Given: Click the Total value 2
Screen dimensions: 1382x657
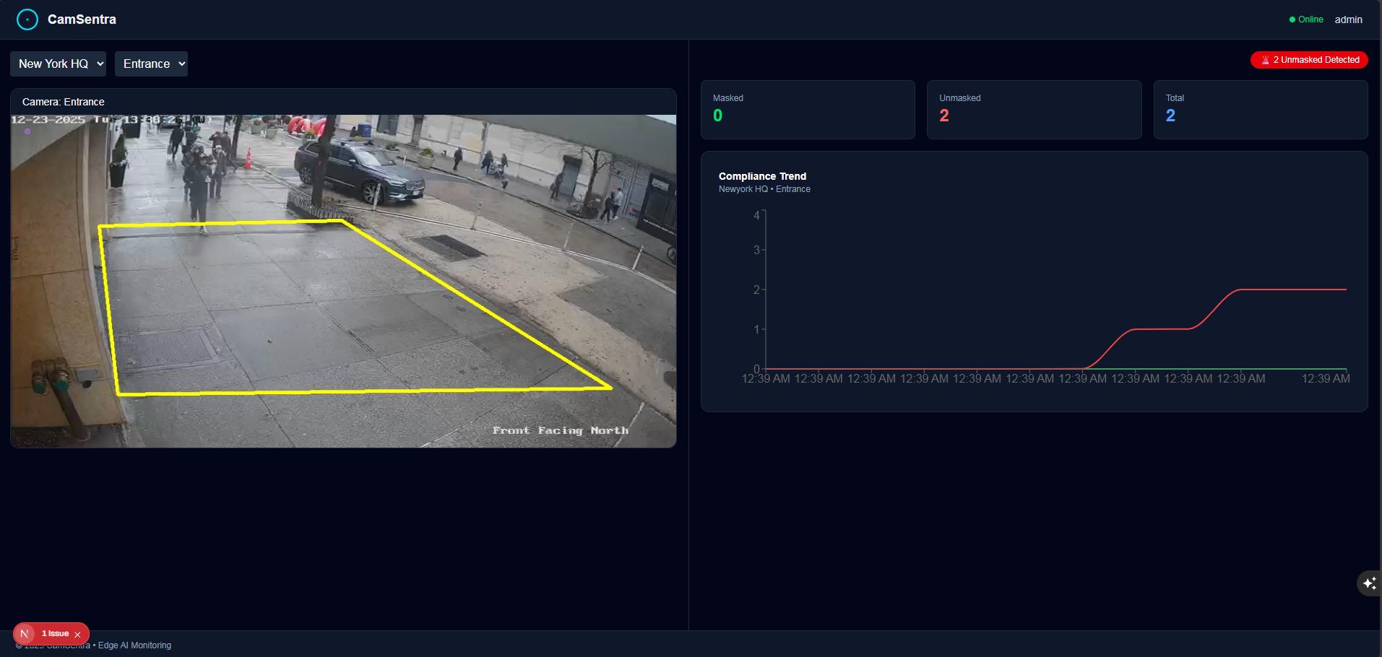Looking at the screenshot, I should point(1170,116).
